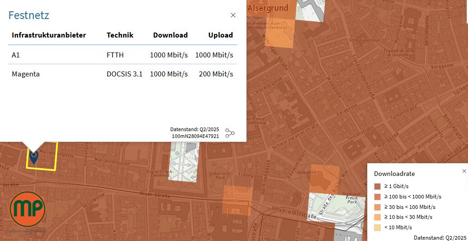Click the grid ID 100mN28094E47921 text
The image size is (468, 241).
[x=195, y=136]
